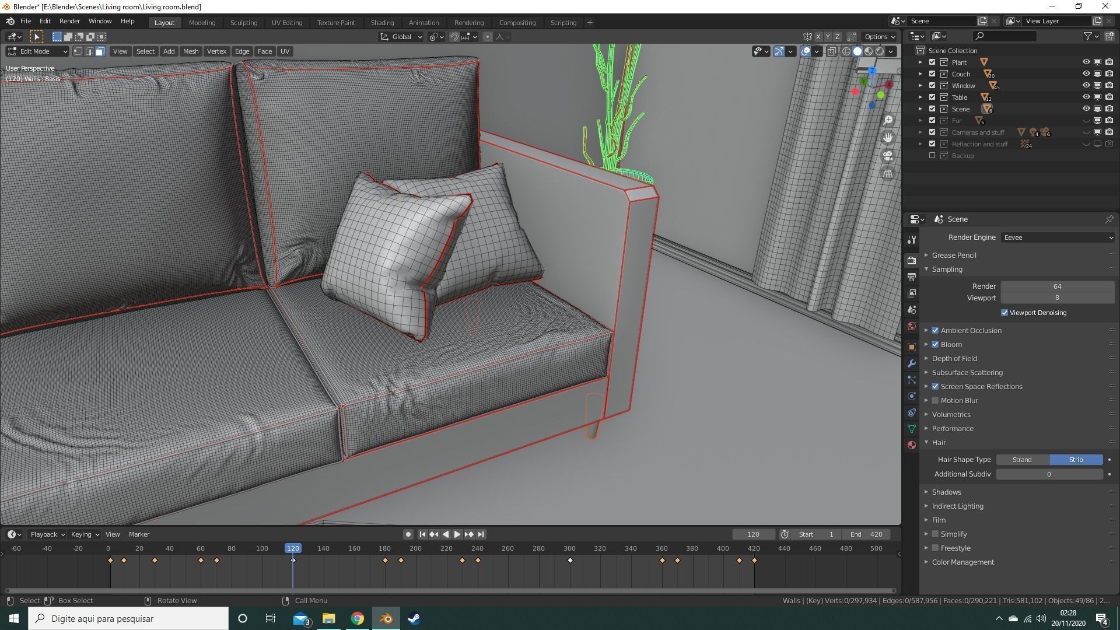Open the Material properties tab icon

tap(912, 445)
